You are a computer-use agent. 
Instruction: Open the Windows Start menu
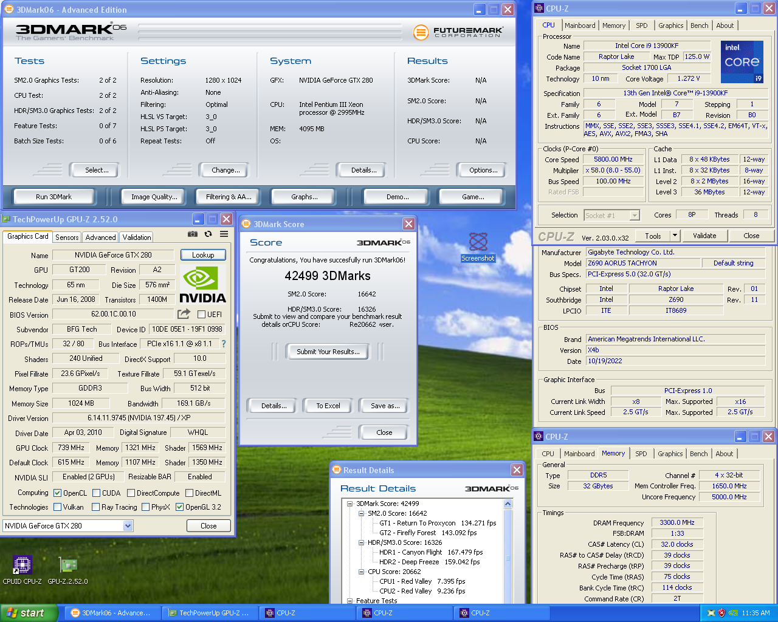(x=29, y=613)
